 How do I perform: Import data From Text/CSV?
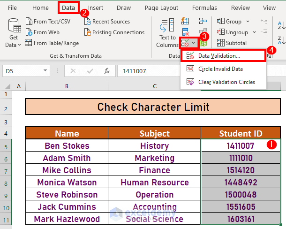[48, 22]
